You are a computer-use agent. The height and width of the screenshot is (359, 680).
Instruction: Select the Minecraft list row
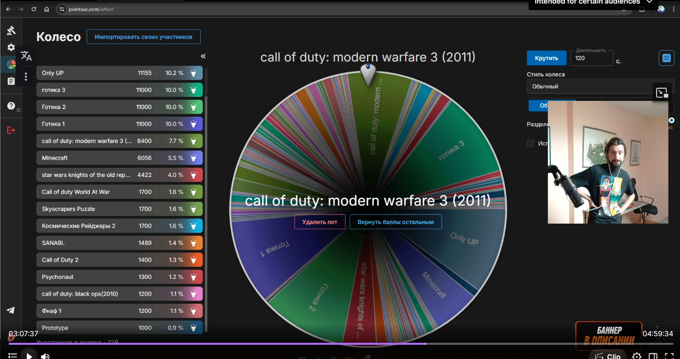tap(119, 158)
